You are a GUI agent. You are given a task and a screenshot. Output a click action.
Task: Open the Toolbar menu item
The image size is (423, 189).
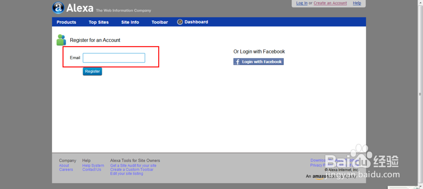point(160,22)
